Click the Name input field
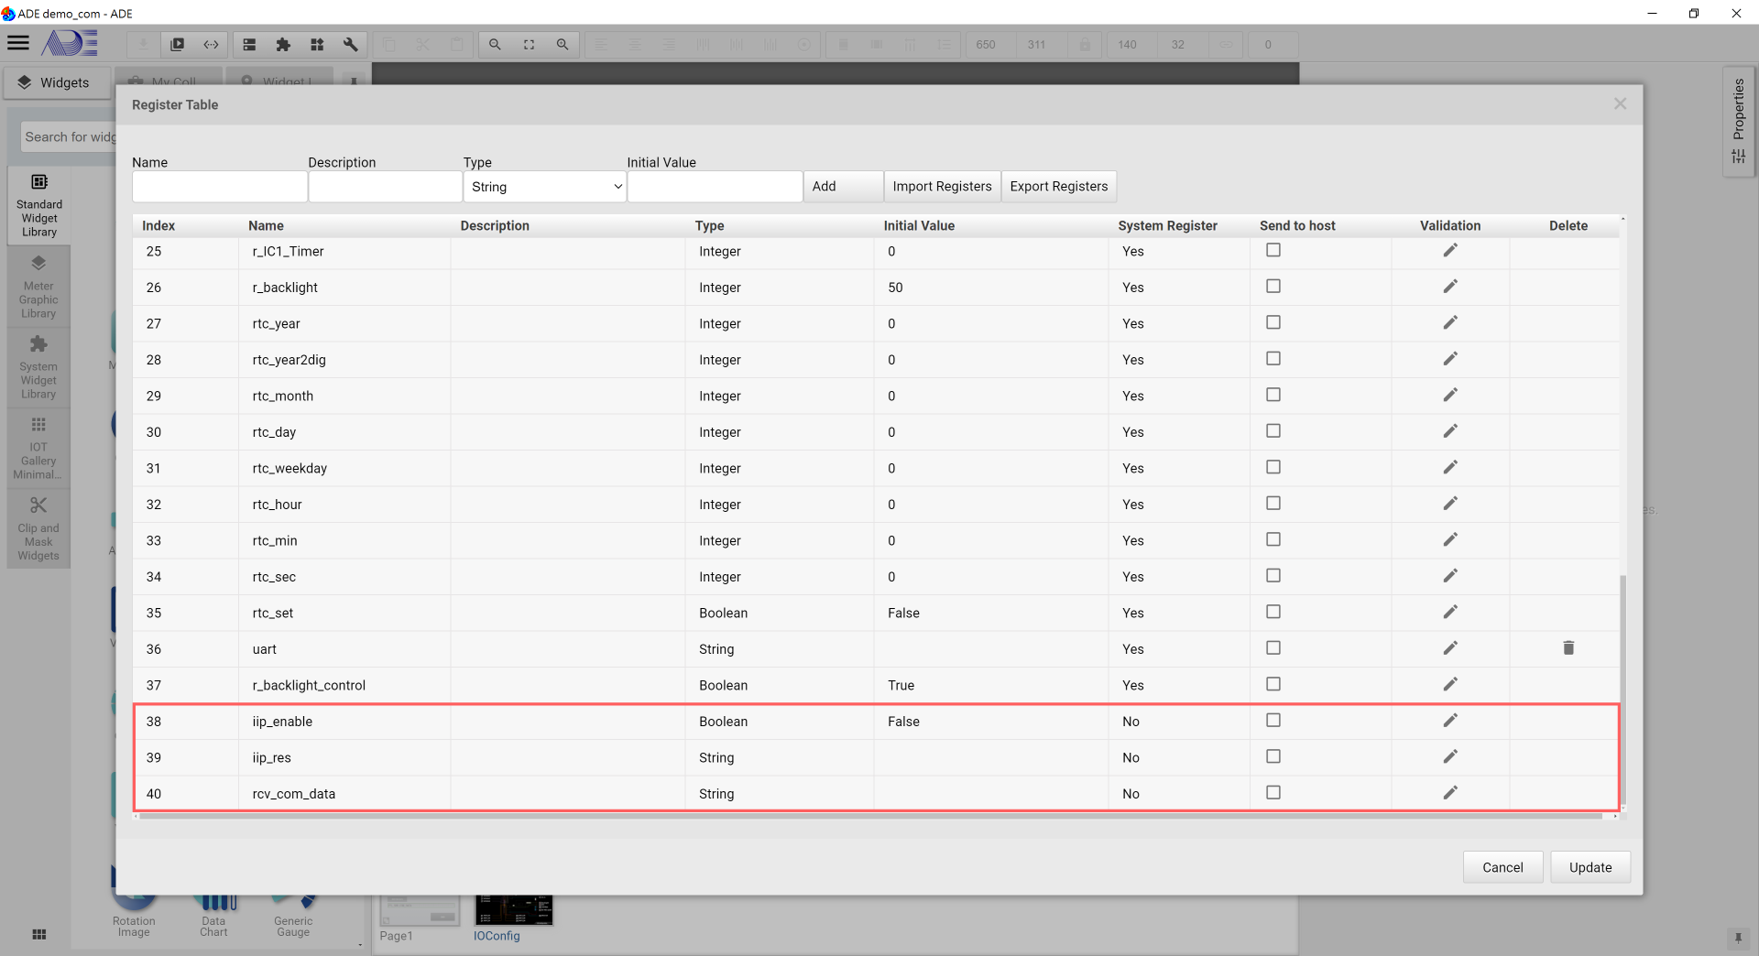1759x956 pixels. tap(220, 187)
